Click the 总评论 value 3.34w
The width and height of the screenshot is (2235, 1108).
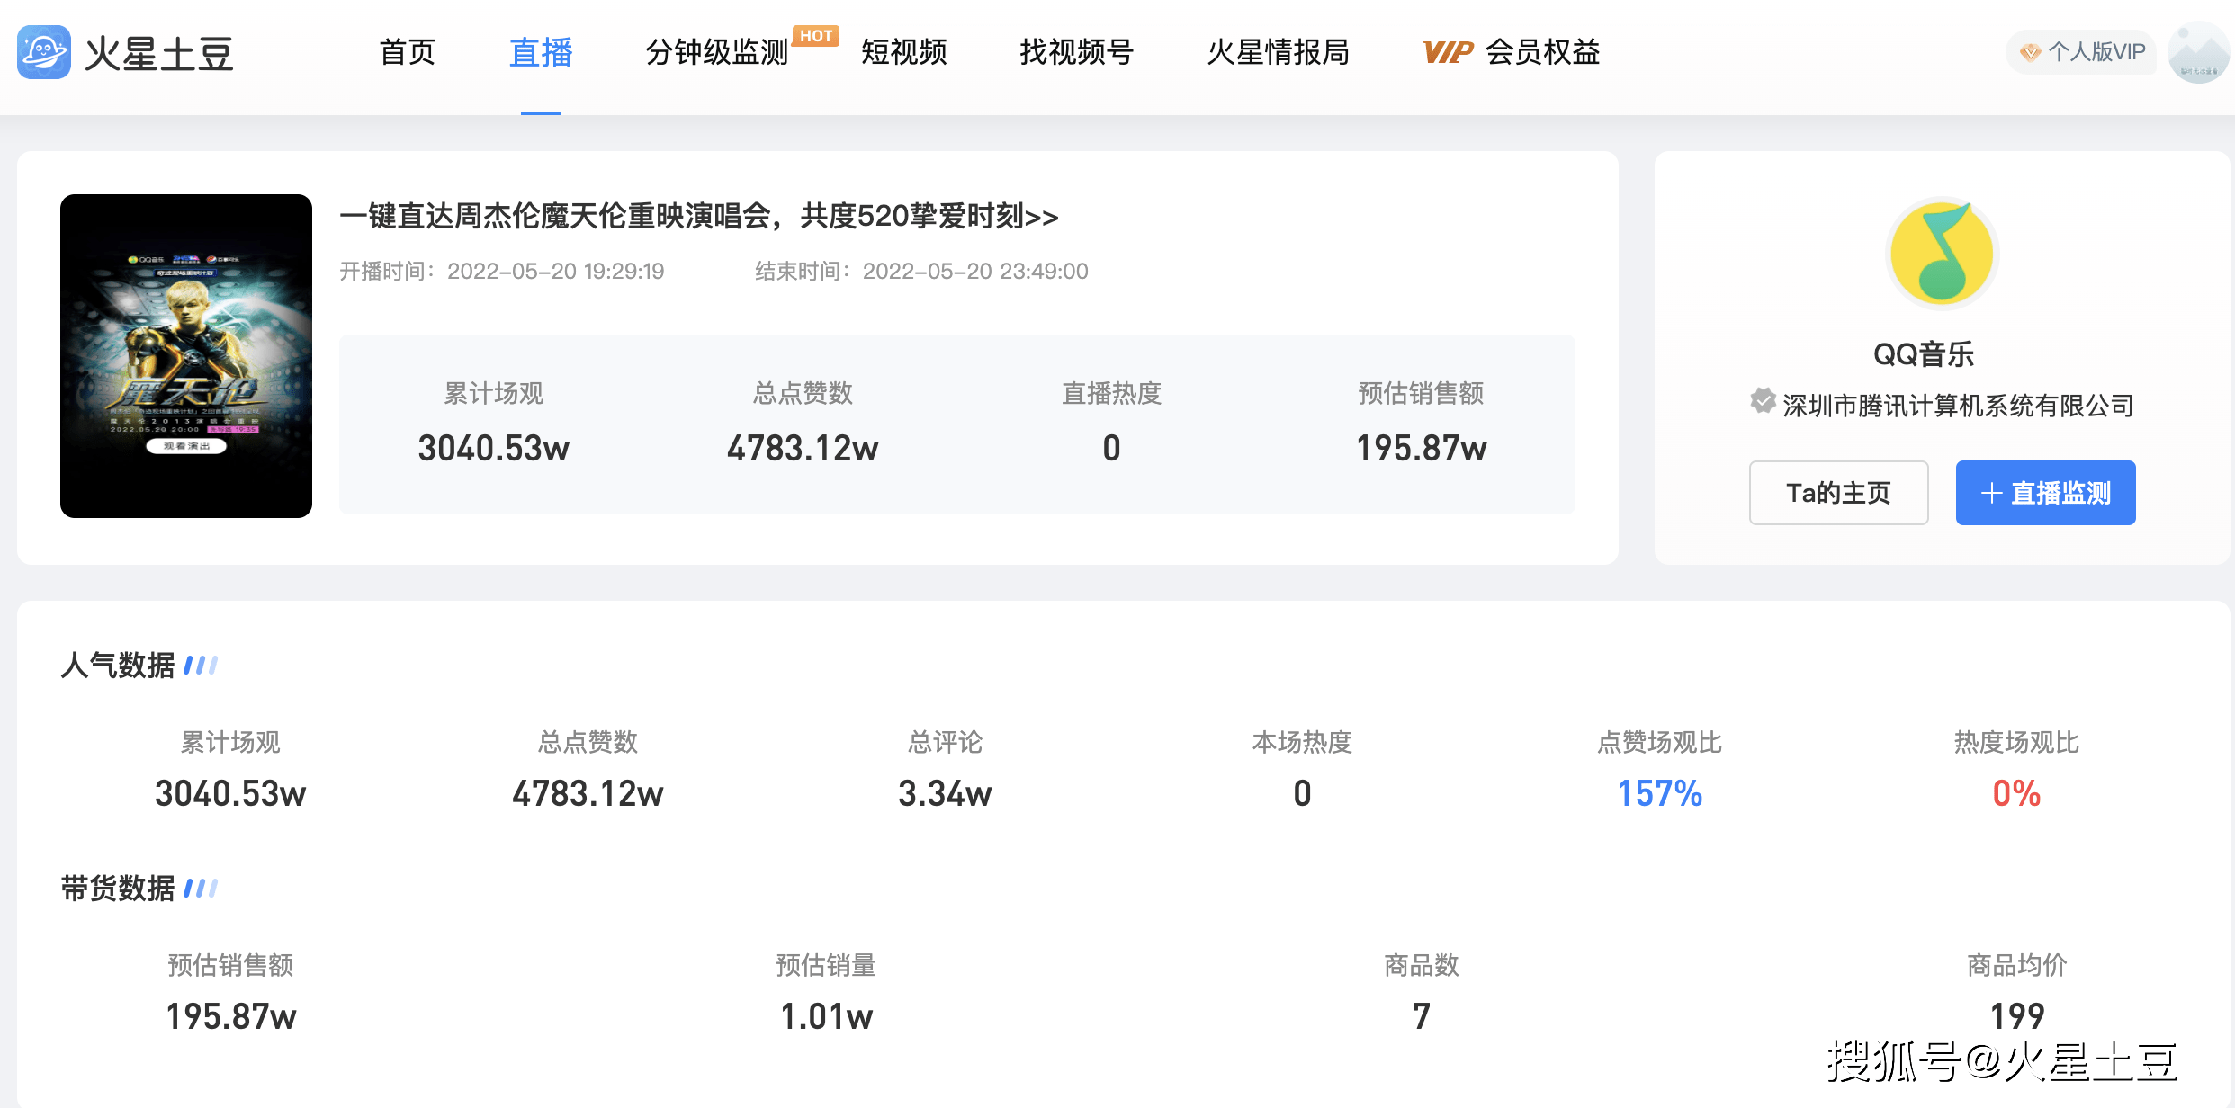(x=945, y=793)
